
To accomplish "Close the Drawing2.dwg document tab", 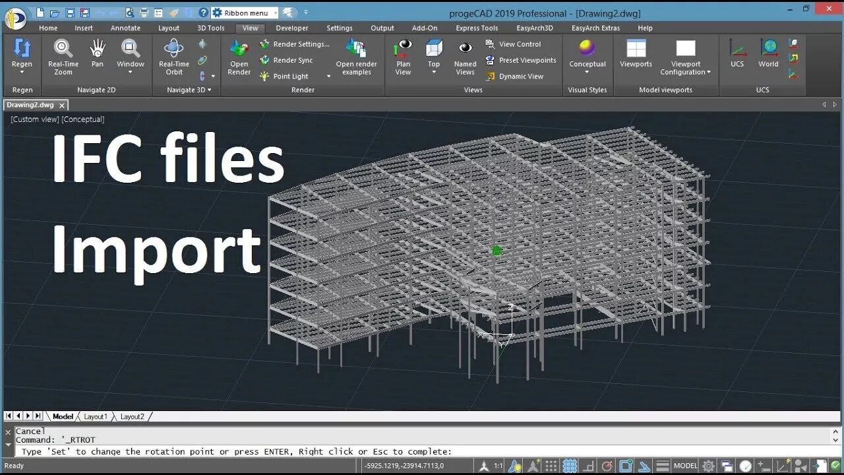I will (x=62, y=106).
